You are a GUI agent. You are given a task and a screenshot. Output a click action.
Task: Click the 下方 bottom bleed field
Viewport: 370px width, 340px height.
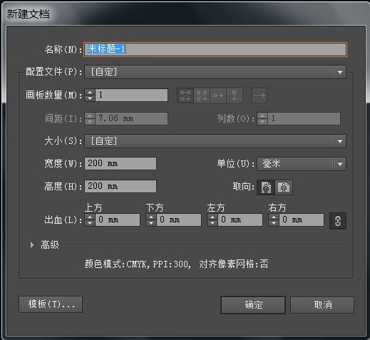tap(179, 220)
